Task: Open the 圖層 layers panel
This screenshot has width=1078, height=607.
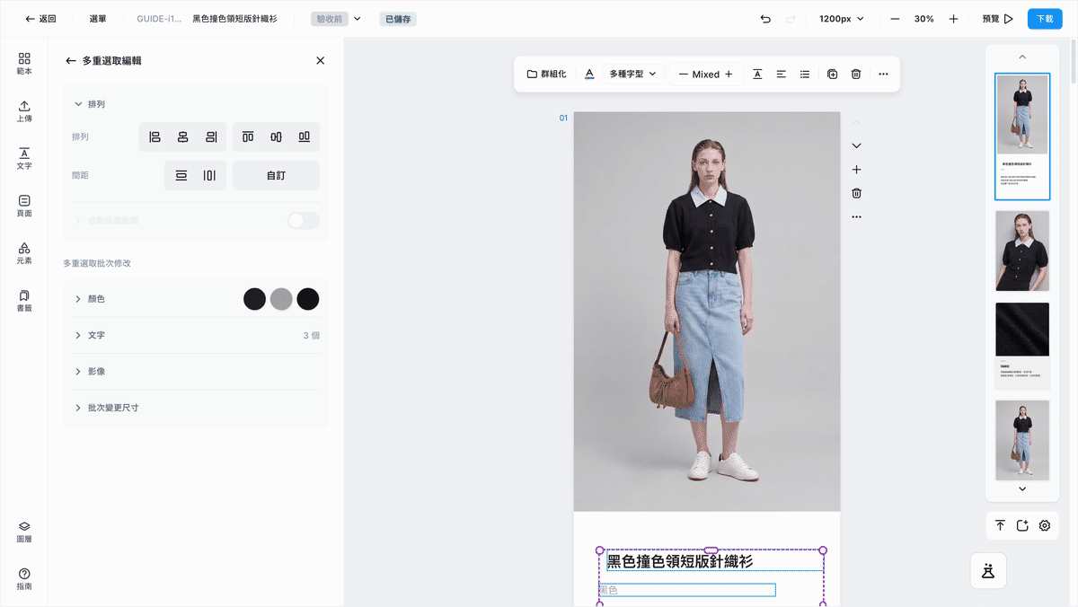Action: coord(24,532)
